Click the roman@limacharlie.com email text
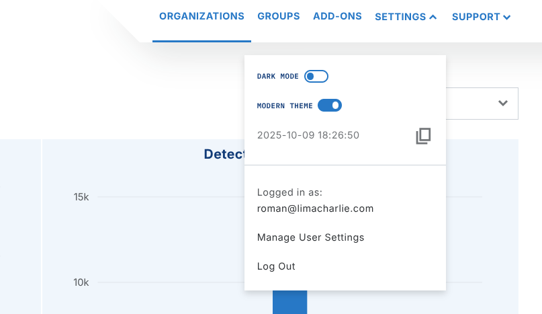Screen dimensions: 542x314 click(315, 208)
